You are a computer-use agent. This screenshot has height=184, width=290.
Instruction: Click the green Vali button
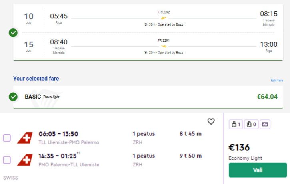(x=258, y=170)
